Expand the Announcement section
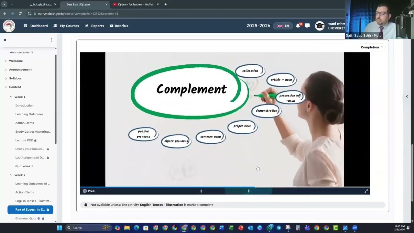This screenshot has height=233, width=414. click(x=5, y=70)
